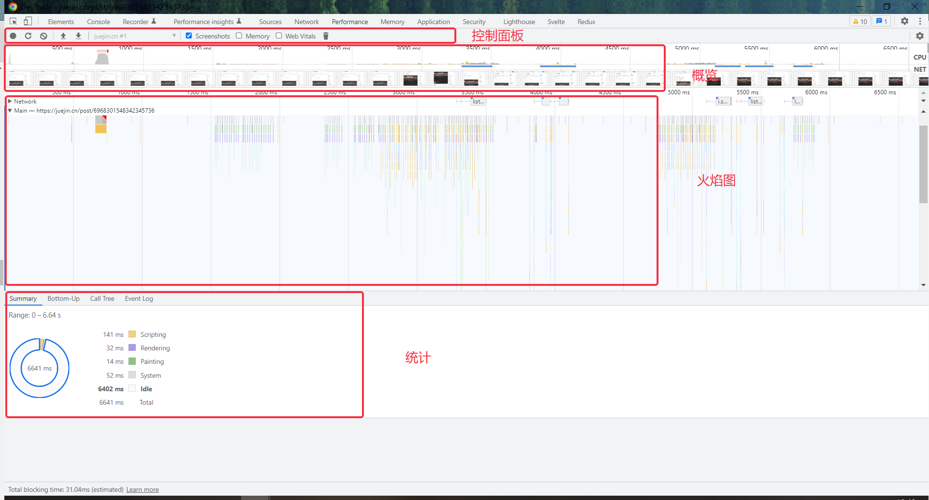Open the juejin.cn #1 recording dropdown
This screenshot has width=929, height=500.
135,36
